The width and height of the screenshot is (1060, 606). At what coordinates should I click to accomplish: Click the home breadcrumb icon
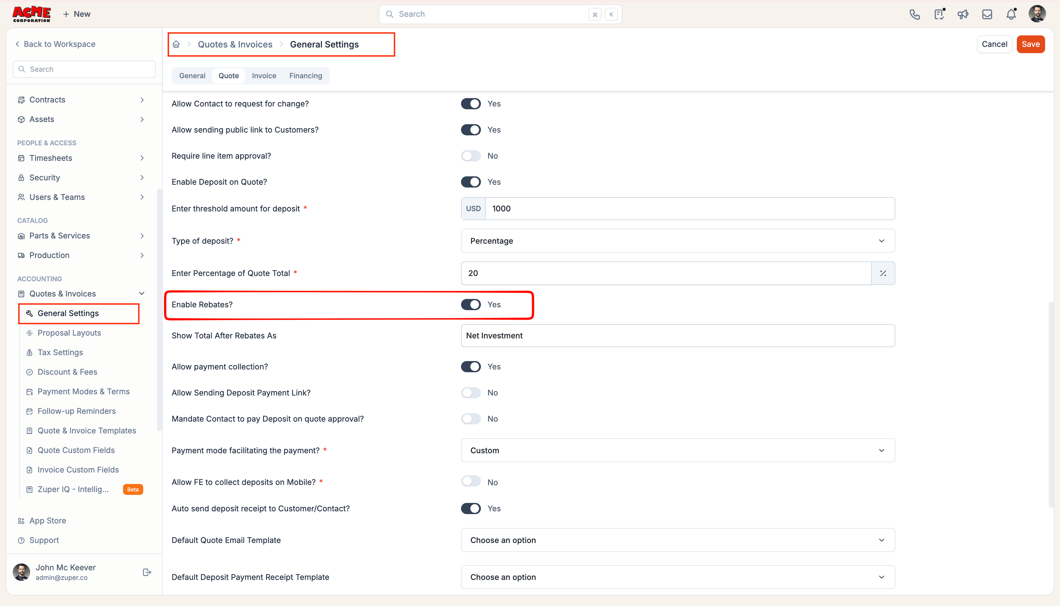[176, 44]
